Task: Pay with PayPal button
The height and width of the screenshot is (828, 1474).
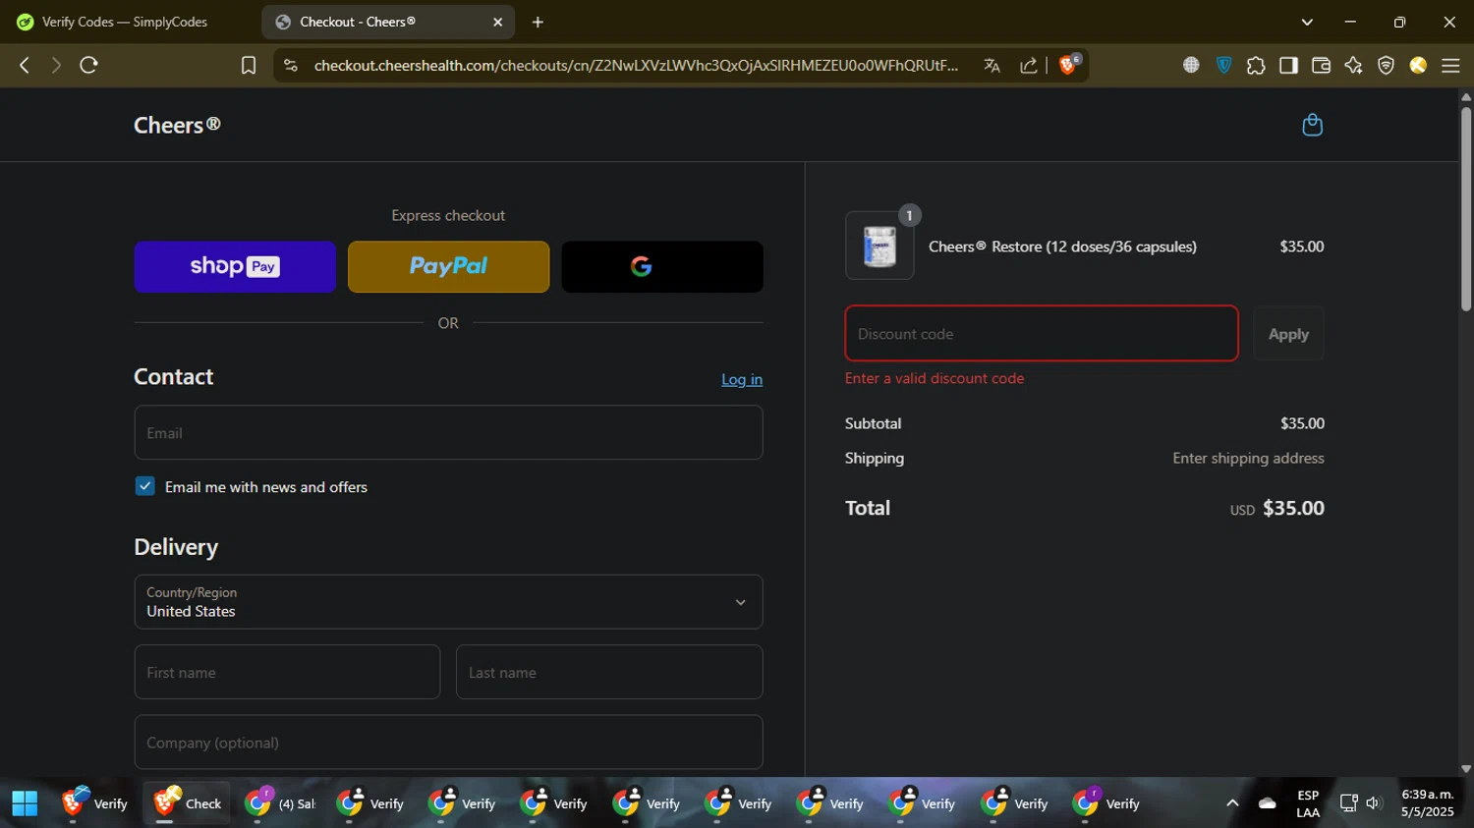Action: [x=448, y=266]
